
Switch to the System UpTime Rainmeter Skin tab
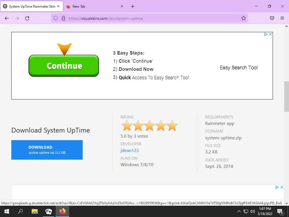32,6
